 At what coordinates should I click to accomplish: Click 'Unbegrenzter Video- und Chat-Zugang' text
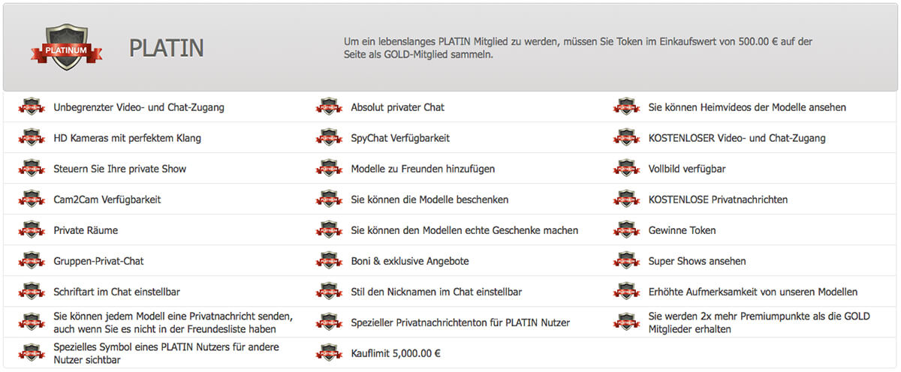pyautogui.click(x=139, y=107)
